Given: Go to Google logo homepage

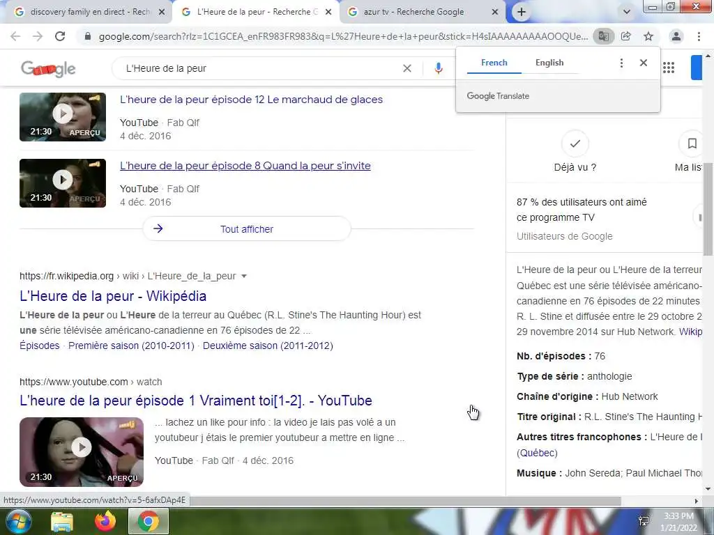Looking at the screenshot, I should pos(48,69).
